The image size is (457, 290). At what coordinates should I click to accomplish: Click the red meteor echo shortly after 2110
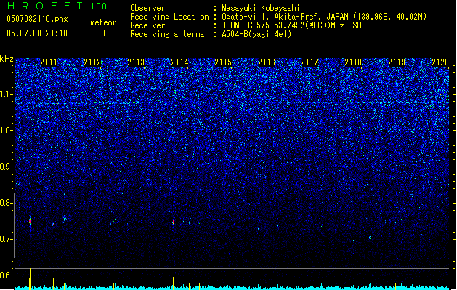[x=30, y=221]
